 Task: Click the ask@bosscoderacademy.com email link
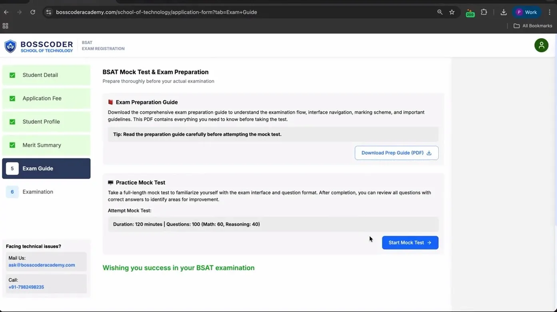(x=42, y=265)
